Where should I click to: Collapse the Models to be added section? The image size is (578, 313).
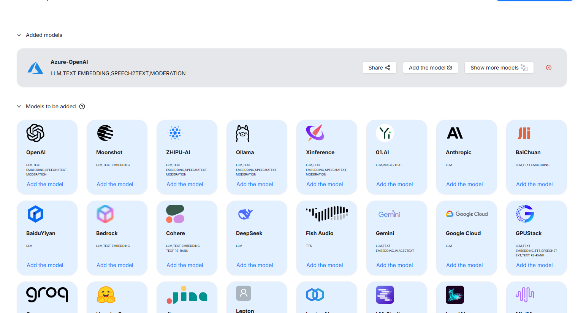(x=19, y=106)
